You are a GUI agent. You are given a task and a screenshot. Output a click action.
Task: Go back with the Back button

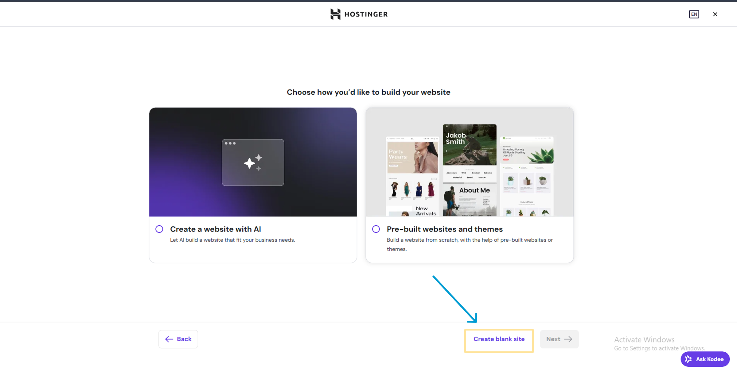click(x=178, y=339)
